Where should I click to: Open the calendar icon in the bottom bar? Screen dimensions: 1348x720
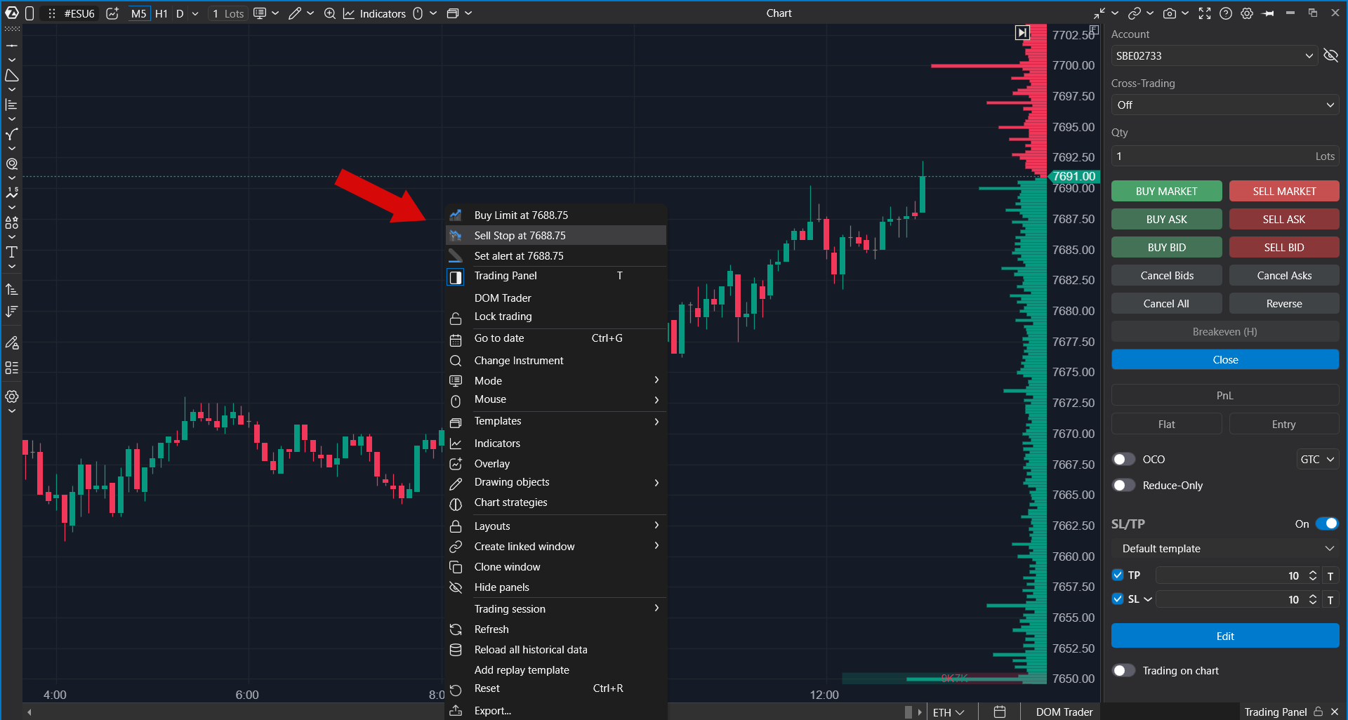1000,712
